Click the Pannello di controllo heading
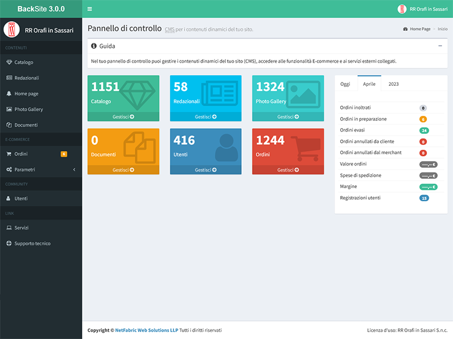The height and width of the screenshot is (339, 453). click(125, 28)
